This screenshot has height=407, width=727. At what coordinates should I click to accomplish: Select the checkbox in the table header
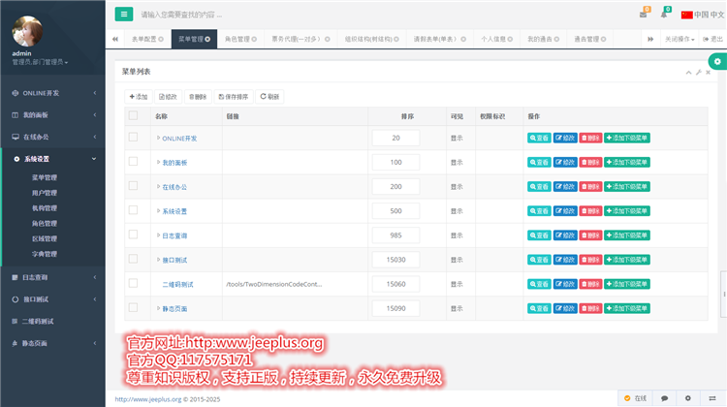[134, 116]
